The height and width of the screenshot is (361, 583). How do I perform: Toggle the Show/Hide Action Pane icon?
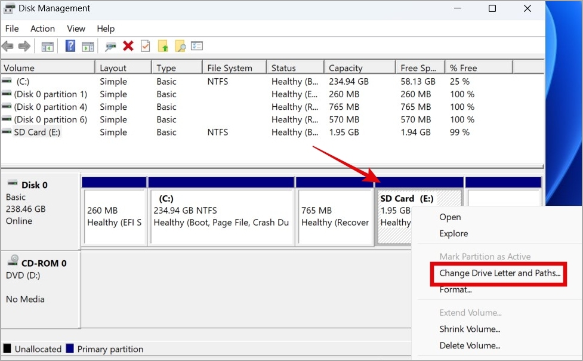click(x=88, y=47)
